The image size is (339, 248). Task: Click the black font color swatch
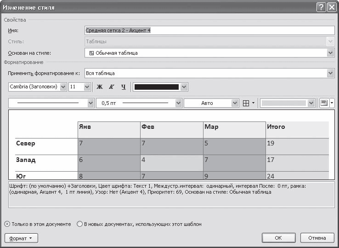click(157, 87)
